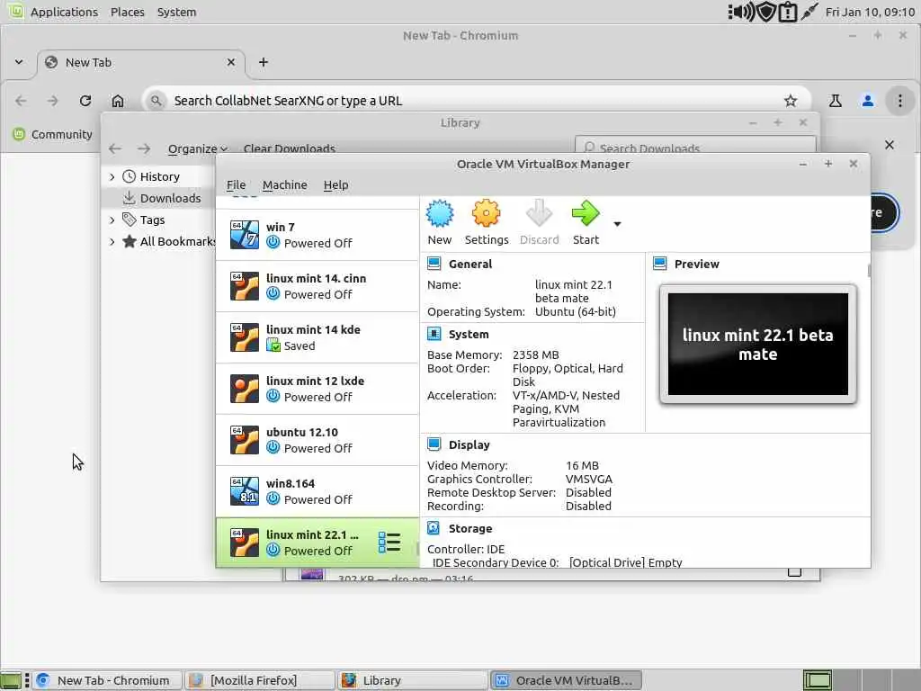The image size is (921, 691).
Task: Click Chromium home button
Action: tap(118, 101)
